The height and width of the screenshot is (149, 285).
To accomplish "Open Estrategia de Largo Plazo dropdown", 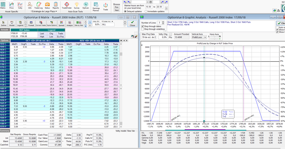I will 44,11.
